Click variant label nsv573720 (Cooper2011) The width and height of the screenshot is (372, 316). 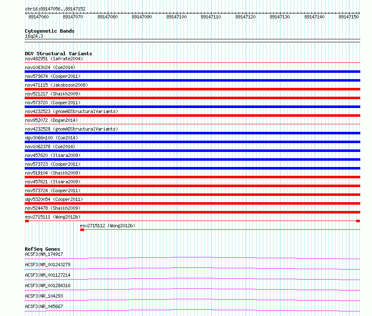point(53,103)
